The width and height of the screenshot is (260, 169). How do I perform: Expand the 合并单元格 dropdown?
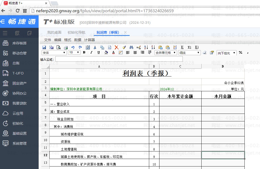tap(165, 53)
